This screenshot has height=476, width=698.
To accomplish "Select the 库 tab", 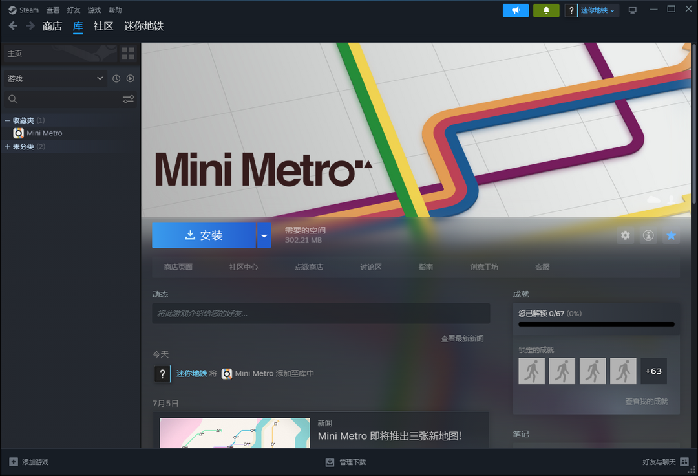I will (x=78, y=27).
